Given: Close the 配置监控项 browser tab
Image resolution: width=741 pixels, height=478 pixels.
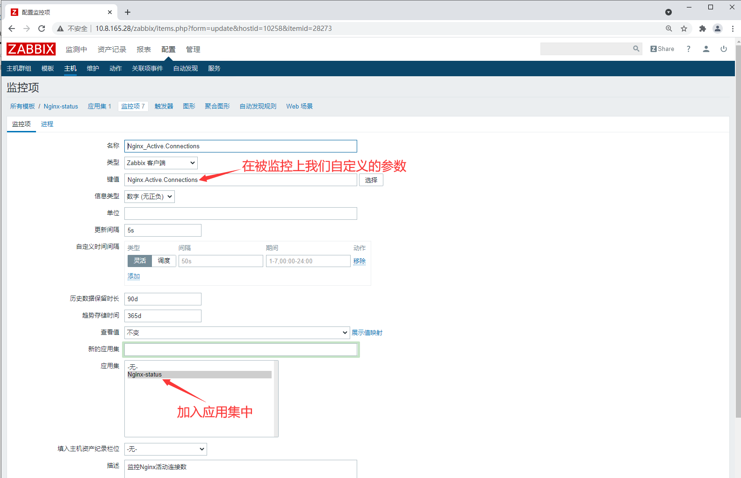Looking at the screenshot, I should click(110, 12).
